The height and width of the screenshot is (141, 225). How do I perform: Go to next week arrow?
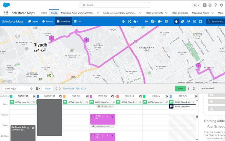pos(60,89)
